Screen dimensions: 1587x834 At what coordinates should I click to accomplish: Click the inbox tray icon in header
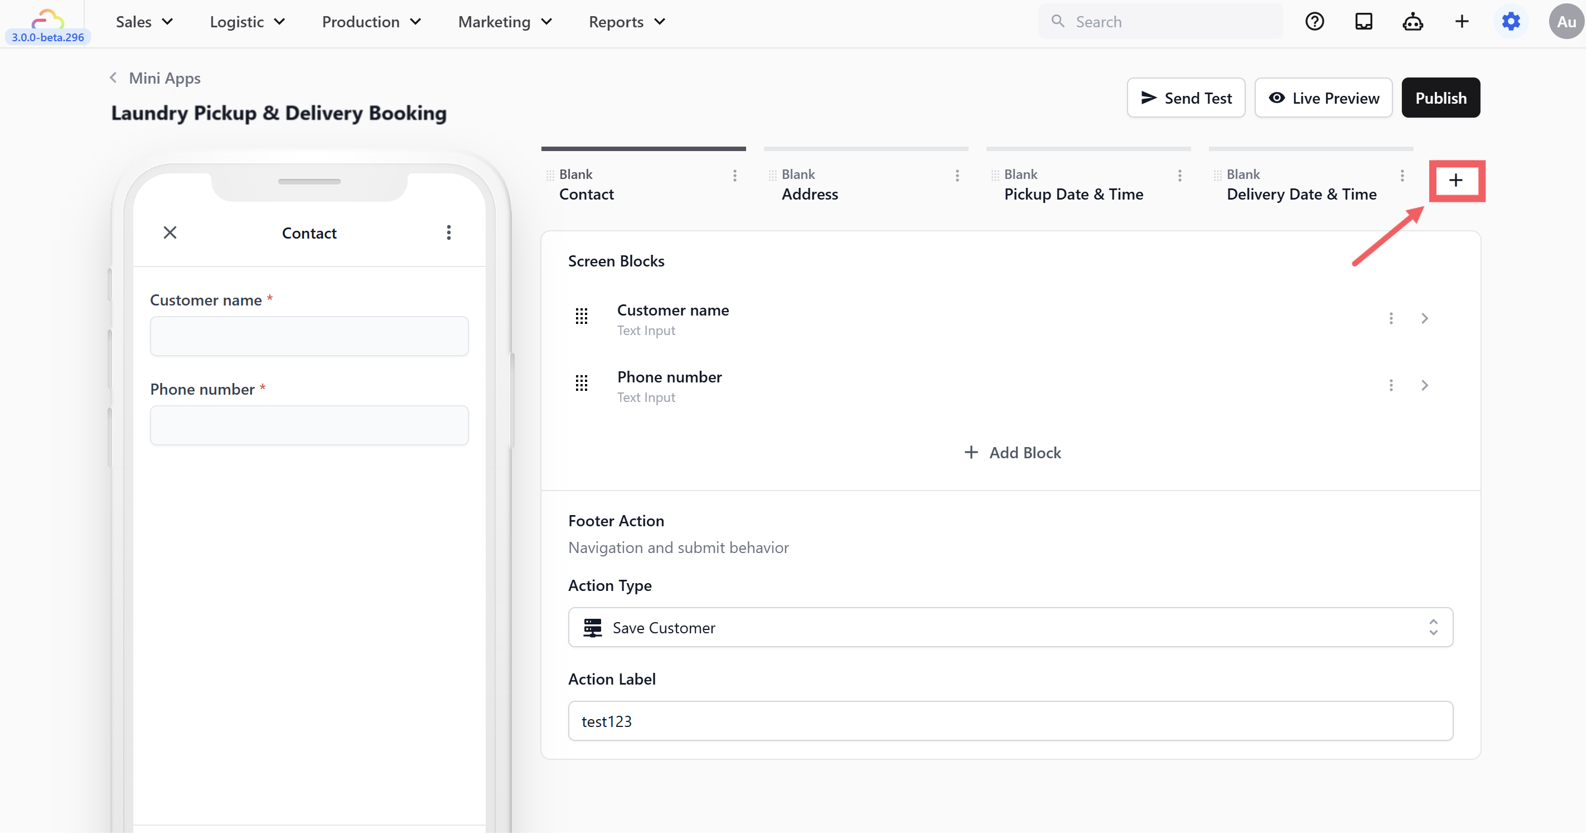click(1363, 22)
